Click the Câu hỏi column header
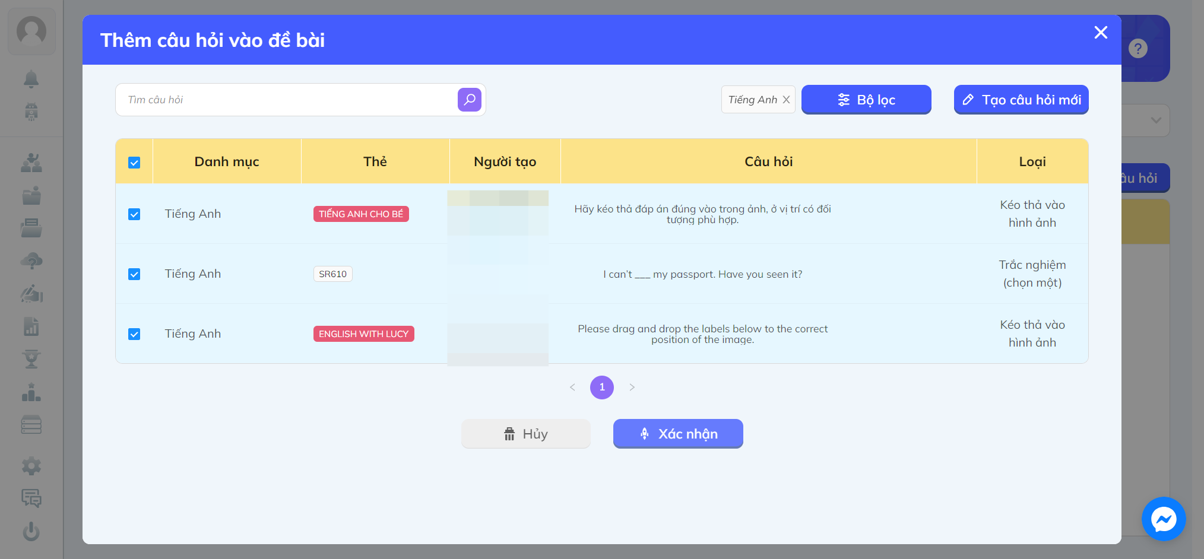Image resolution: width=1204 pixels, height=559 pixels. click(769, 161)
